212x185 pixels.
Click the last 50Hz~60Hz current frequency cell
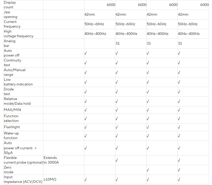[187, 24]
